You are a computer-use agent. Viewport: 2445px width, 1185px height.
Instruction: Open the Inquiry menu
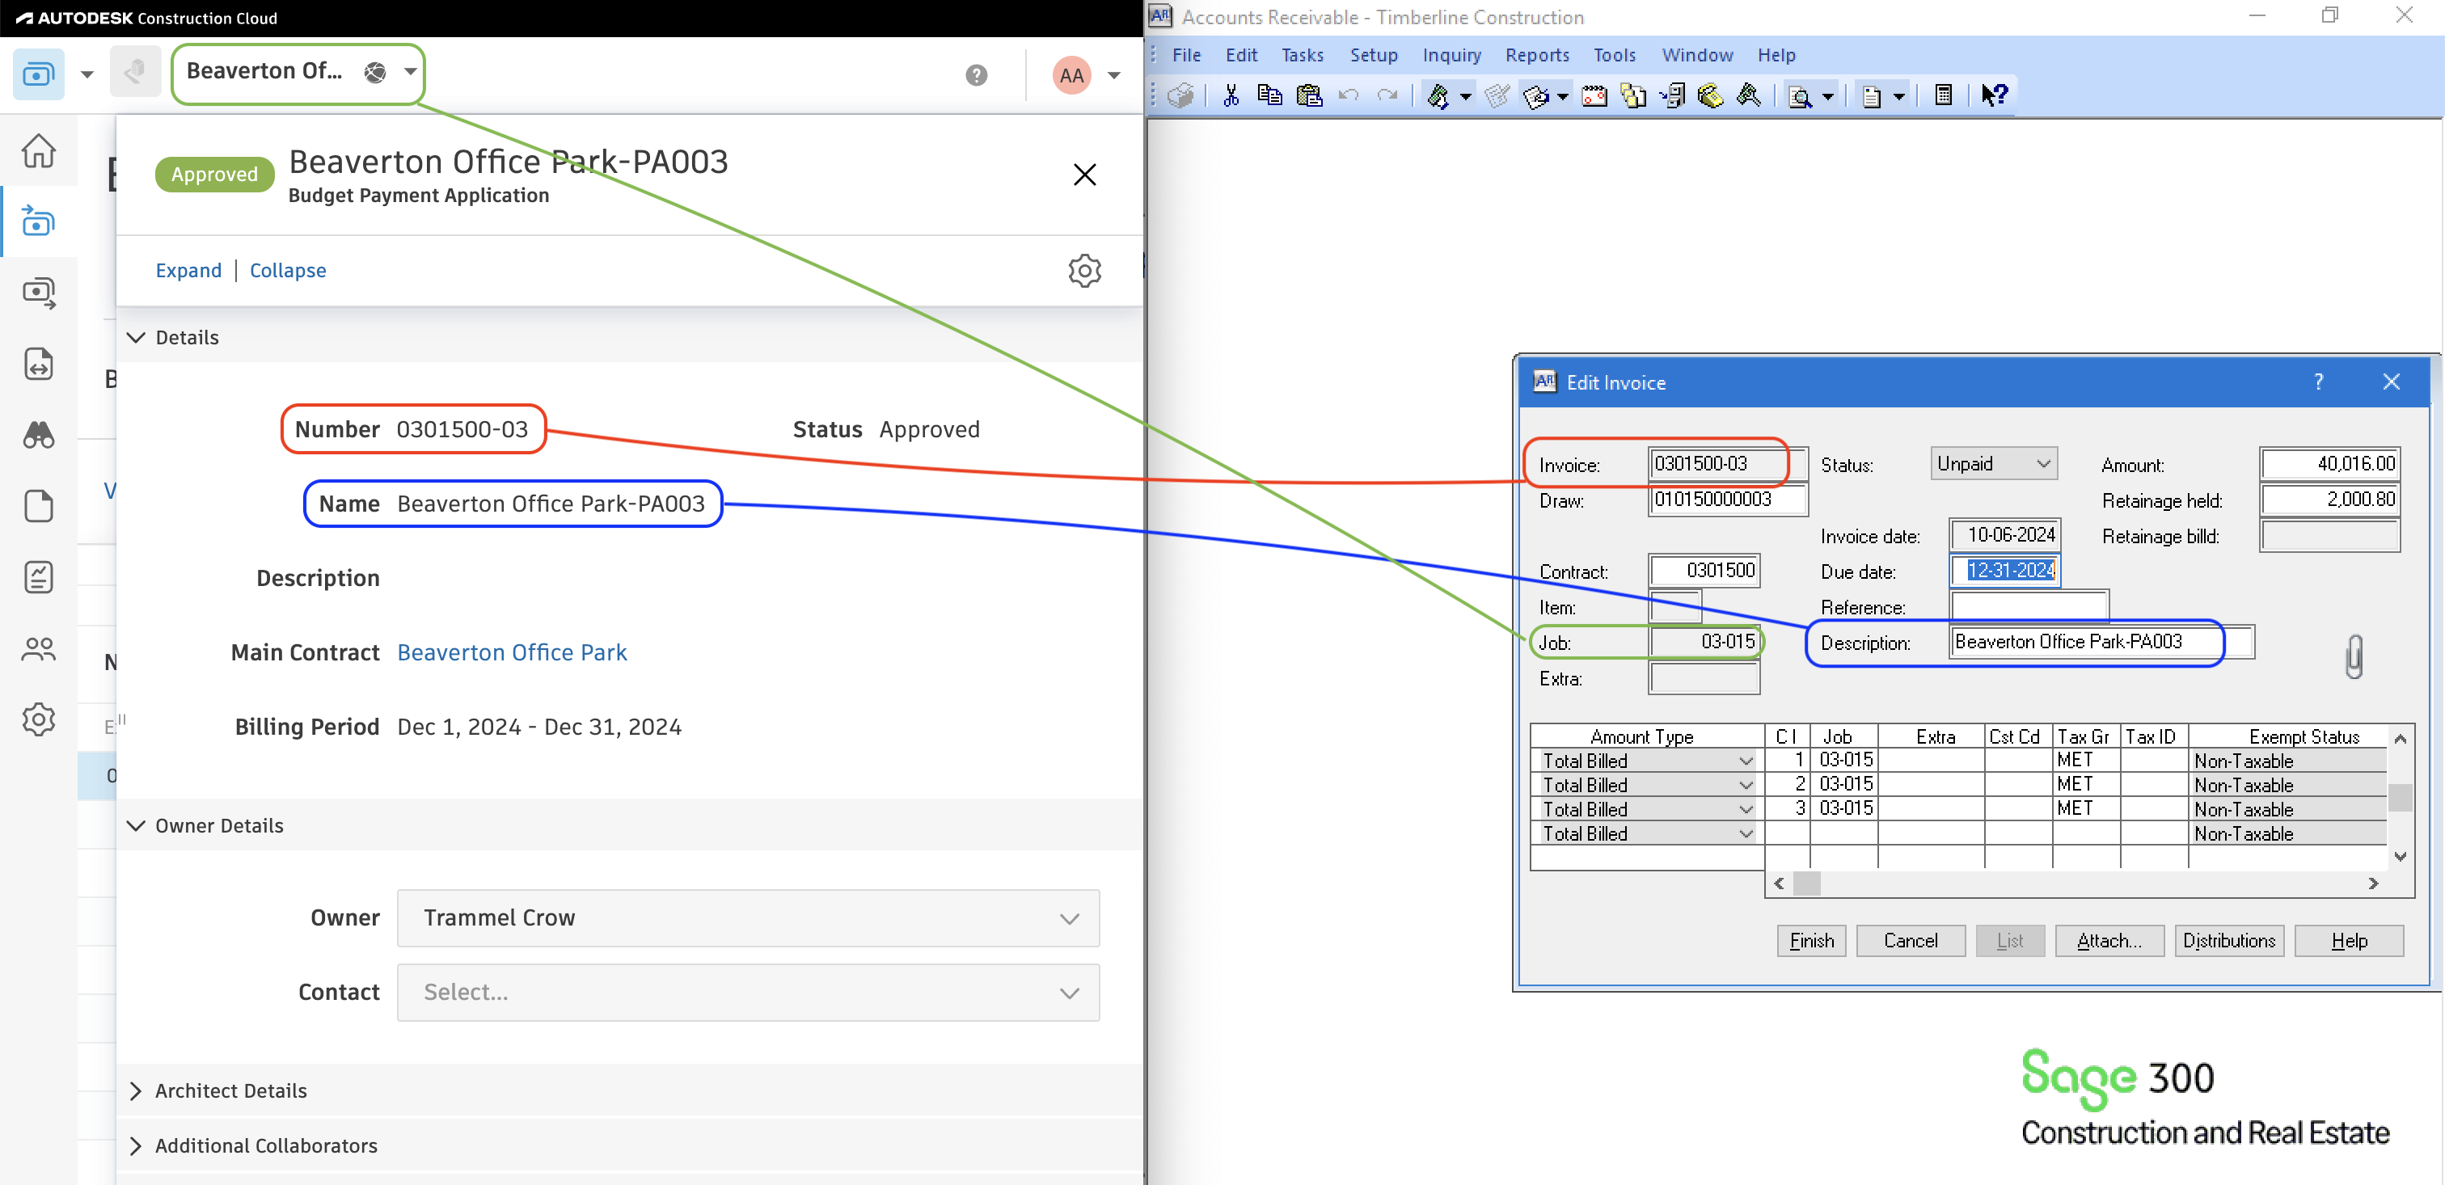point(1451,55)
